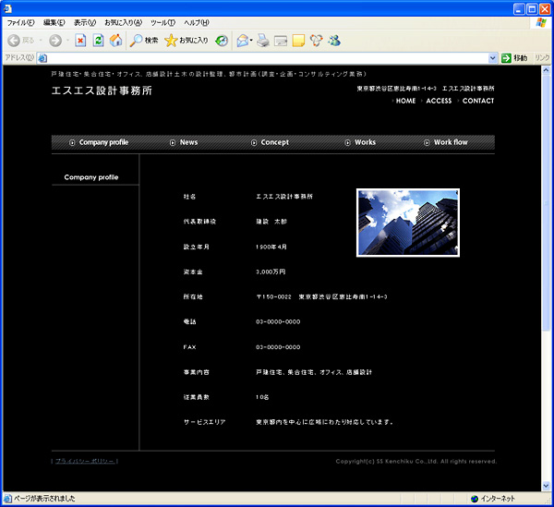The width and height of the screenshot is (554, 507).
Task: Open the ACCESS link in header
Action: pos(439,101)
